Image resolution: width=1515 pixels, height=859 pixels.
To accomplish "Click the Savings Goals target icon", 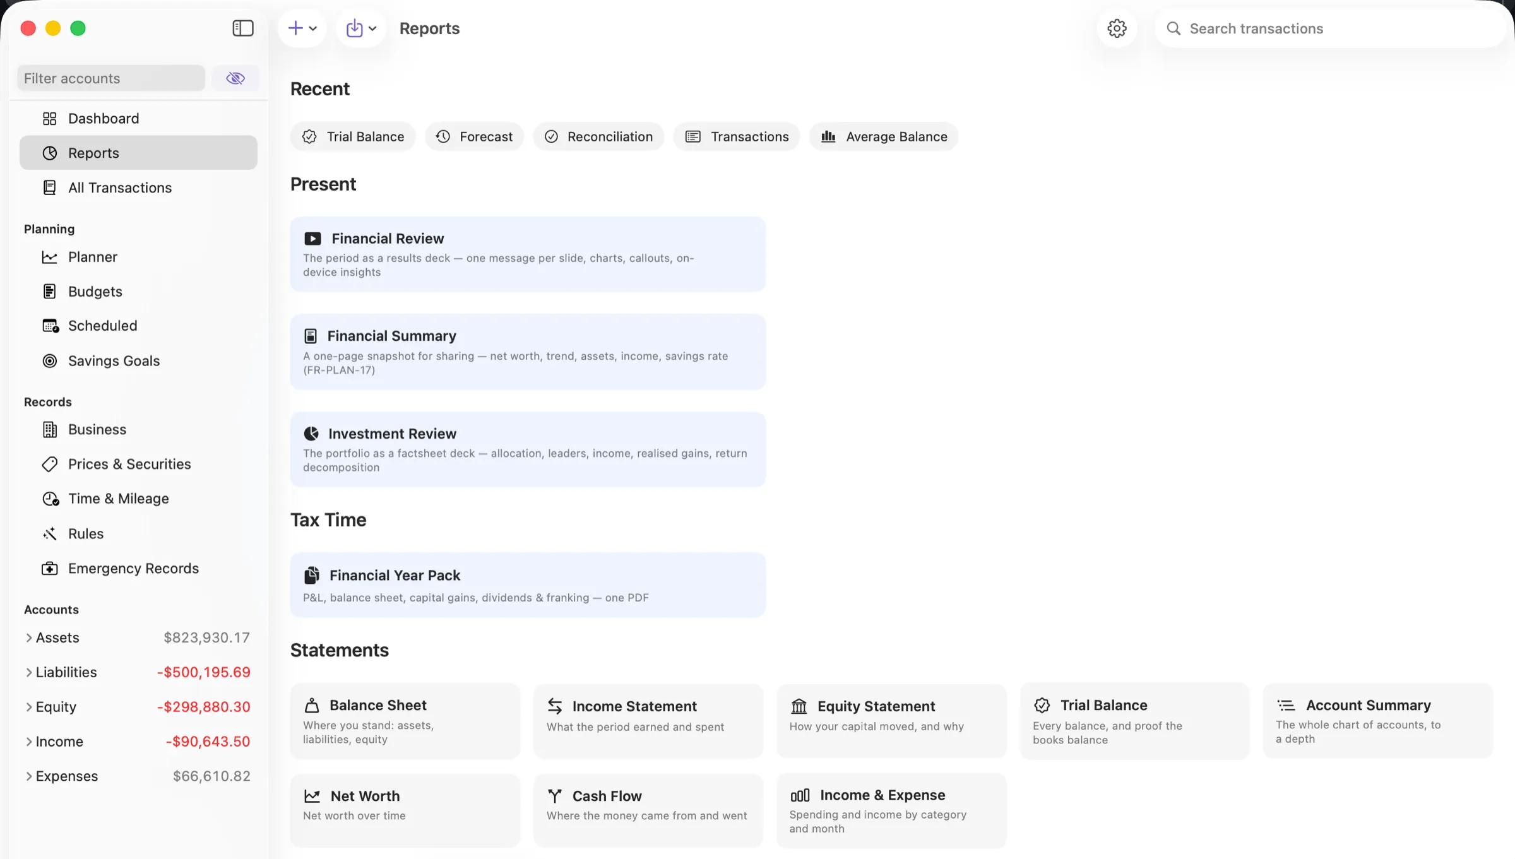I will coord(49,361).
